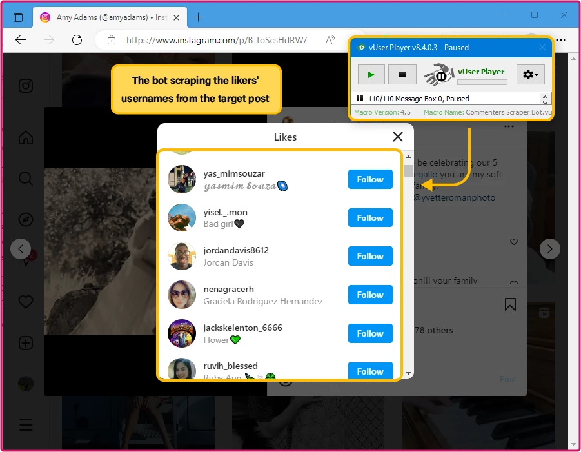Click the browser Forward arrow
581x452 pixels.
point(48,39)
